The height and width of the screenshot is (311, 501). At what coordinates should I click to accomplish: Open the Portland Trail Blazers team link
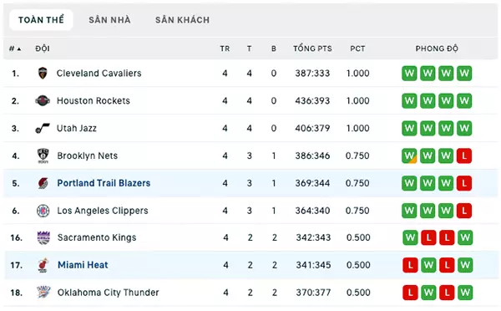coord(104,183)
